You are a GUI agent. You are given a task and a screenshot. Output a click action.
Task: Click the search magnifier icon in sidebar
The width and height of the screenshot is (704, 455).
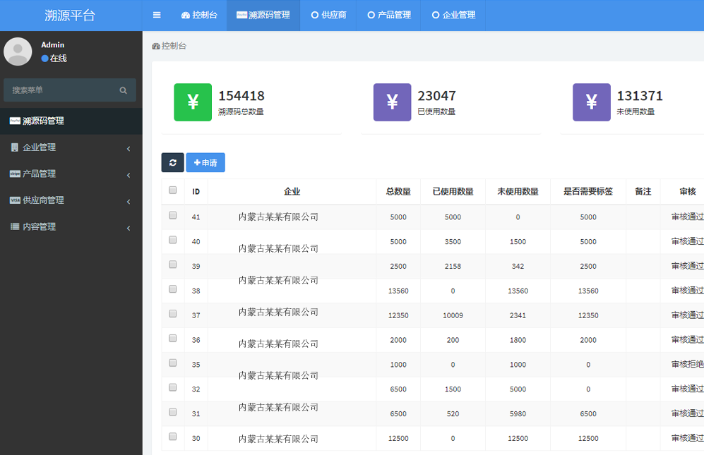[124, 90]
